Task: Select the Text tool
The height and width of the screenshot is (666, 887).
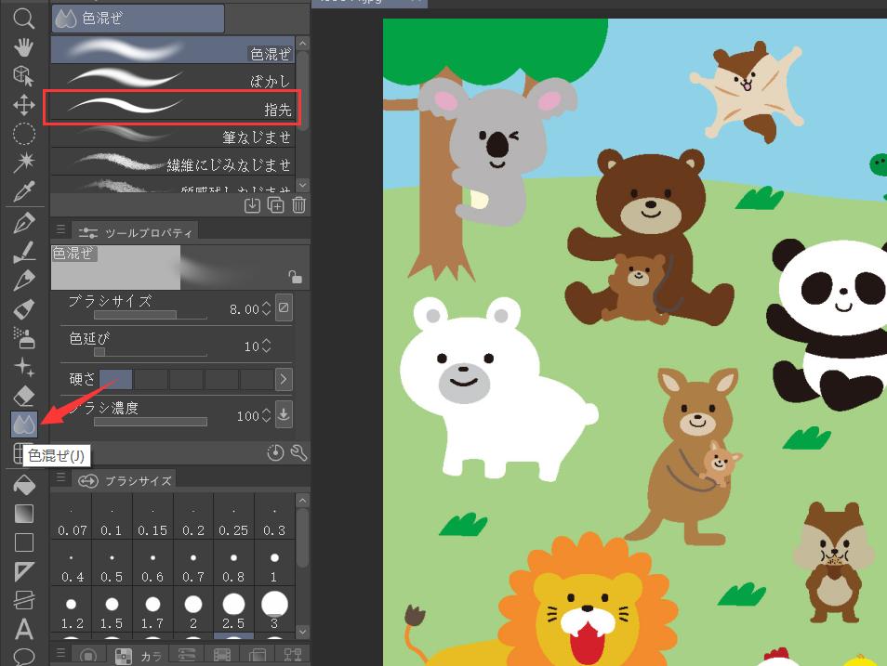Action: point(24,629)
